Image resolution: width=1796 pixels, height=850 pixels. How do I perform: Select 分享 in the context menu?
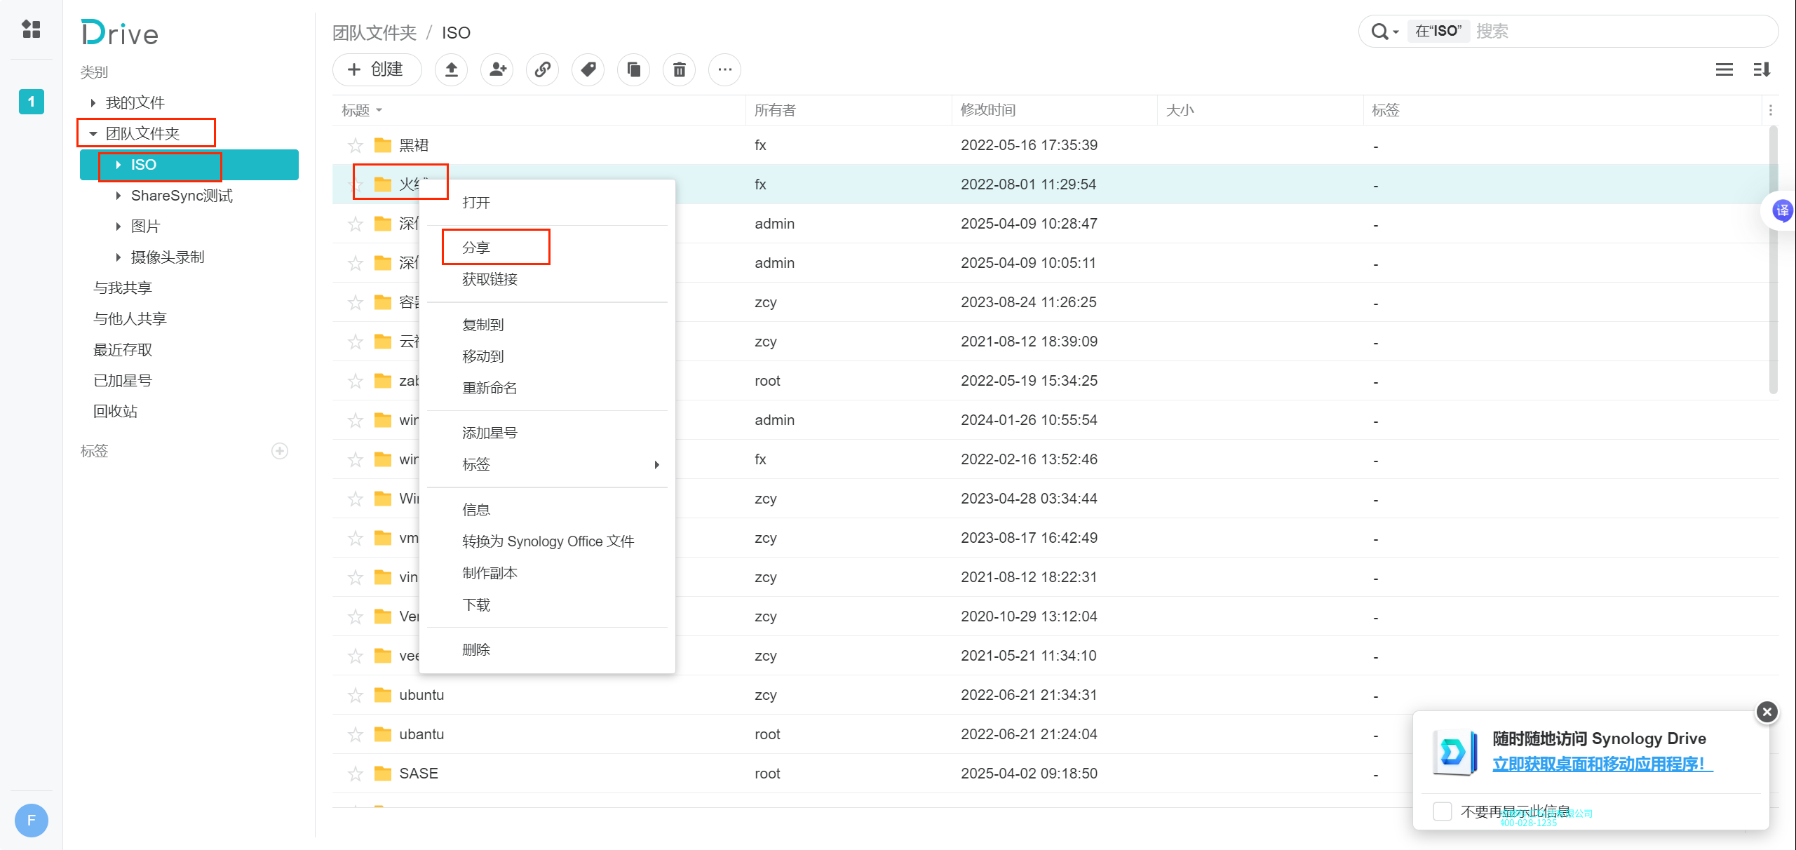pyautogui.click(x=476, y=248)
